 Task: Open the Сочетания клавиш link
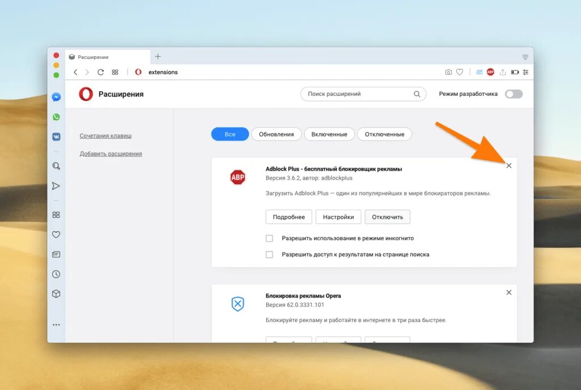coord(106,135)
